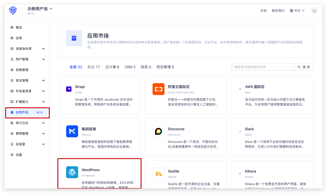
Task: Select the CRM 3 category tab
Action: tap(130, 67)
